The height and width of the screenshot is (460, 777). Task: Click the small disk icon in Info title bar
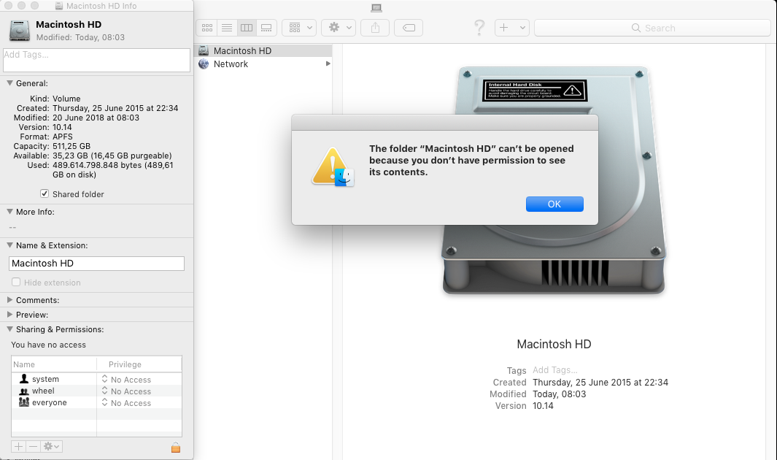pyautogui.click(x=59, y=6)
